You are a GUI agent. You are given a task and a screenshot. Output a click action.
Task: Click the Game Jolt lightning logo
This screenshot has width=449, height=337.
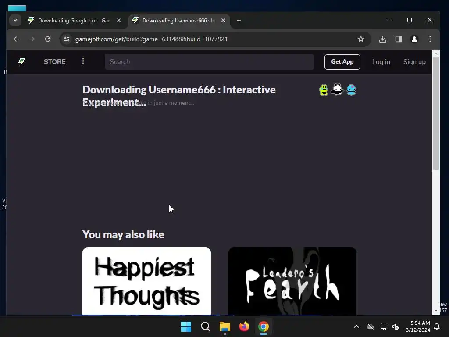(x=22, y=61)
